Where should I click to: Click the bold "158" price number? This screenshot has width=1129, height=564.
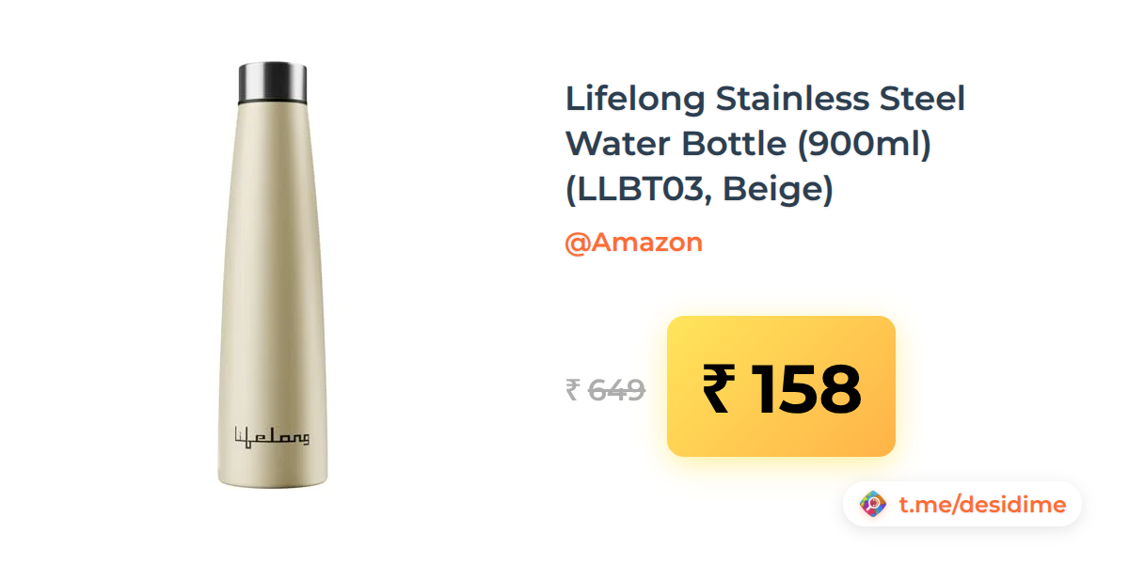point(807,389)
